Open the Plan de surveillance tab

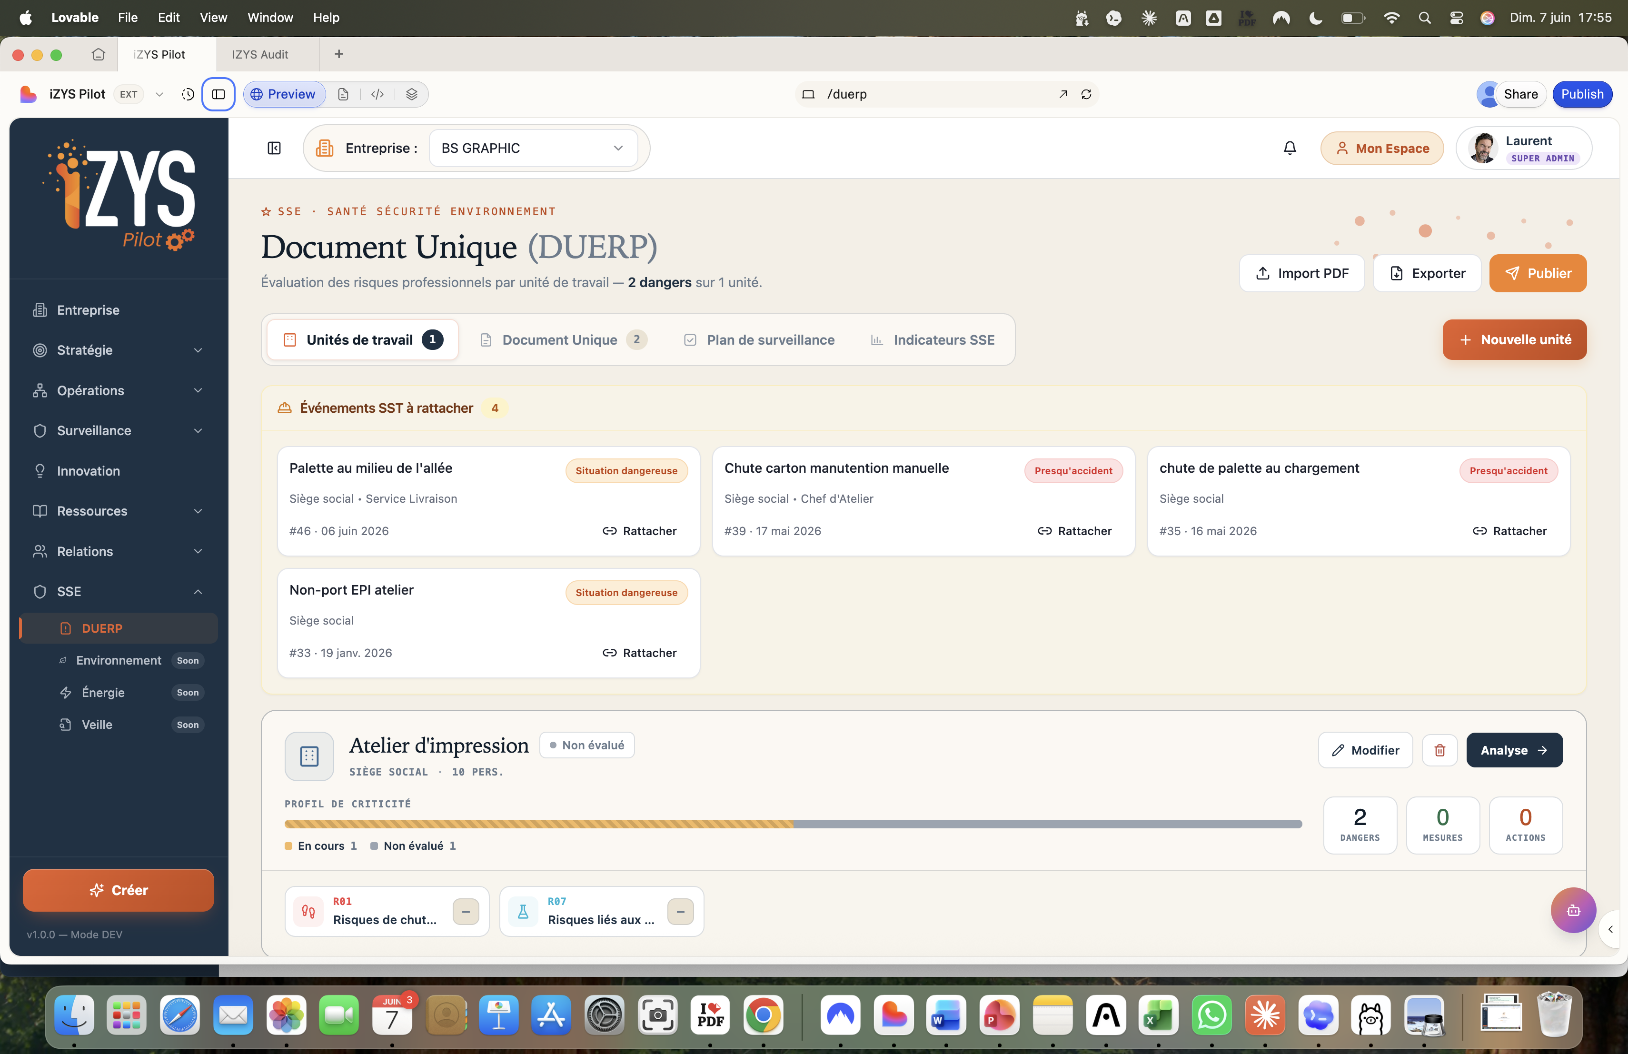(x=759, y=340)
